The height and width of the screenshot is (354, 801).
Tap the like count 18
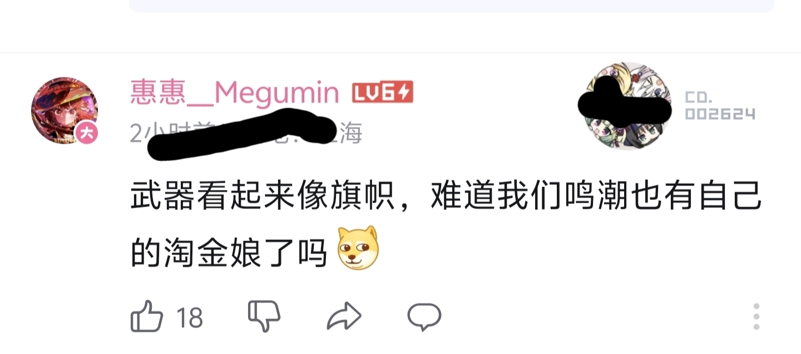[190, 318]
